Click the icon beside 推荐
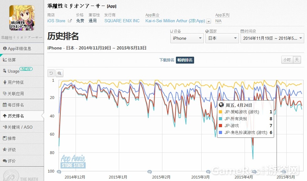This screenshot has height=181, width=307. [x=5, y=138]
